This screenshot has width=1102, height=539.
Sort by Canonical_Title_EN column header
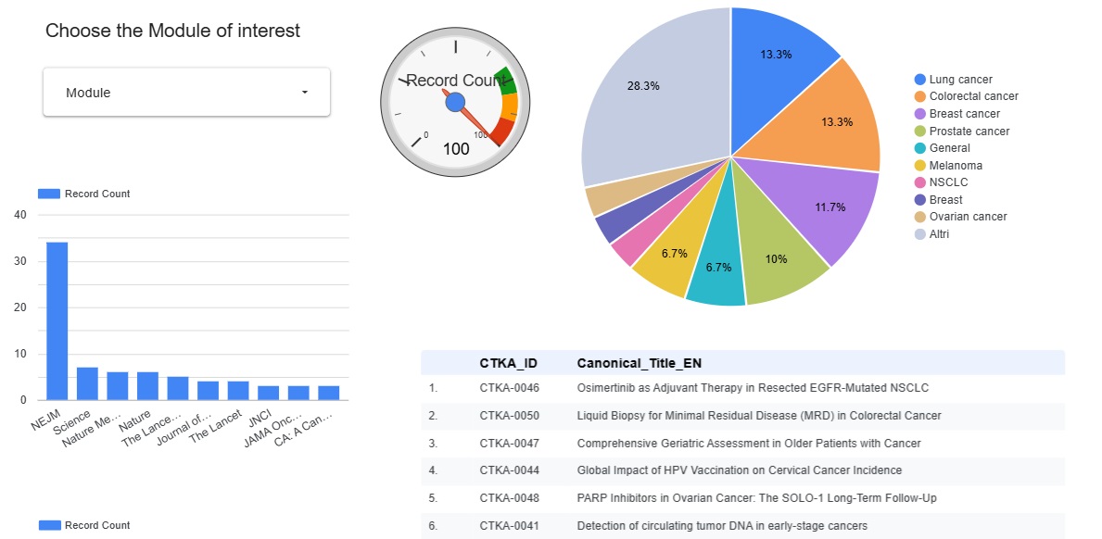point(638,362)
